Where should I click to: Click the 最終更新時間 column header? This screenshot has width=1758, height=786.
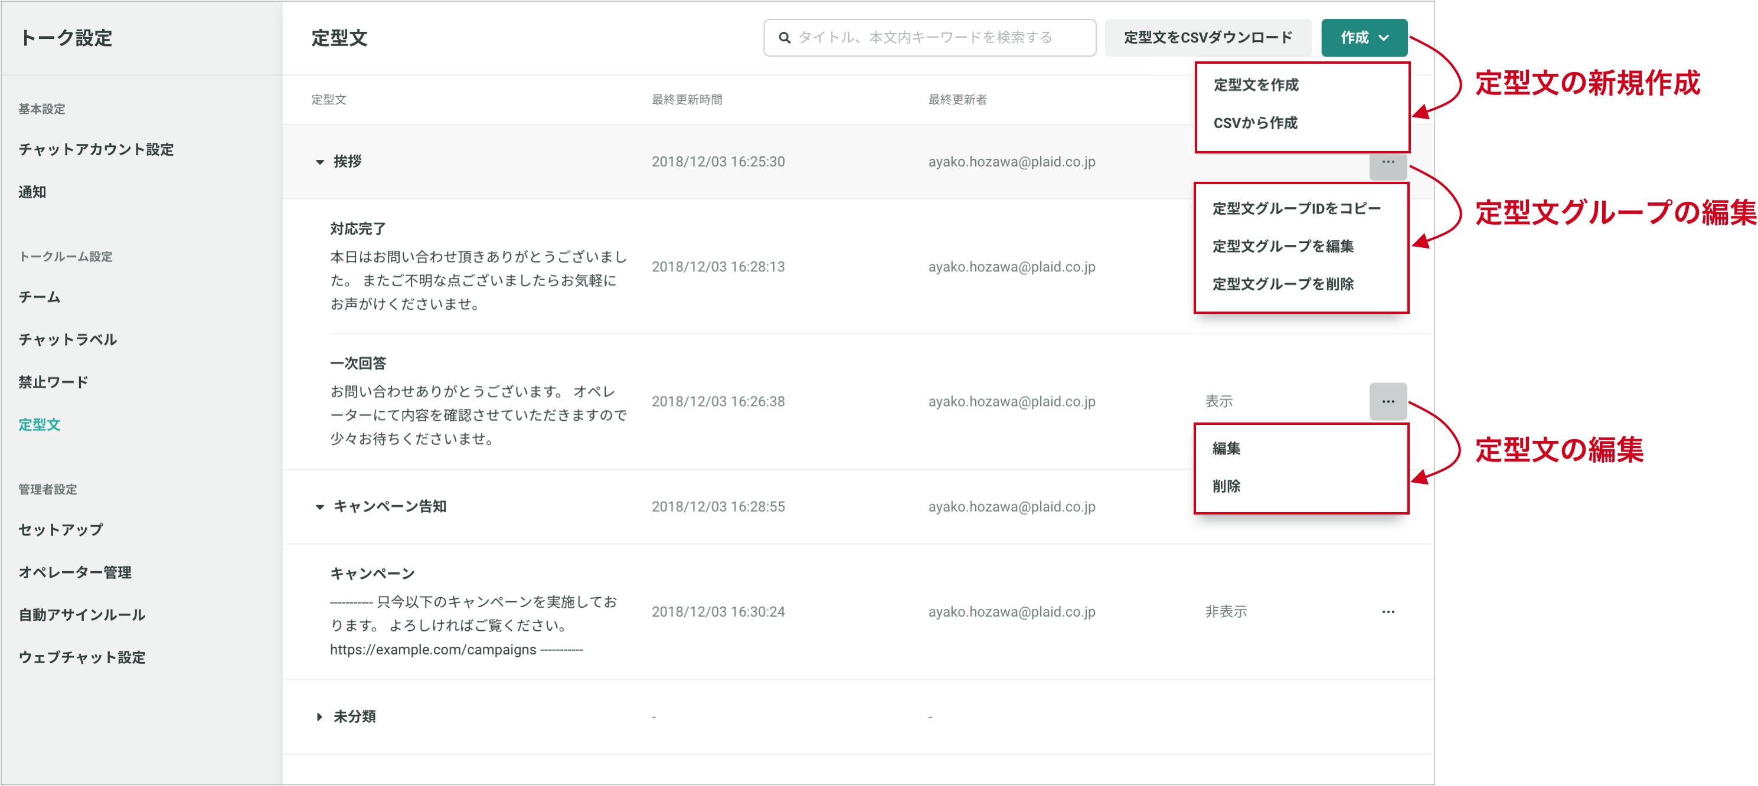[x=687, y=100]
